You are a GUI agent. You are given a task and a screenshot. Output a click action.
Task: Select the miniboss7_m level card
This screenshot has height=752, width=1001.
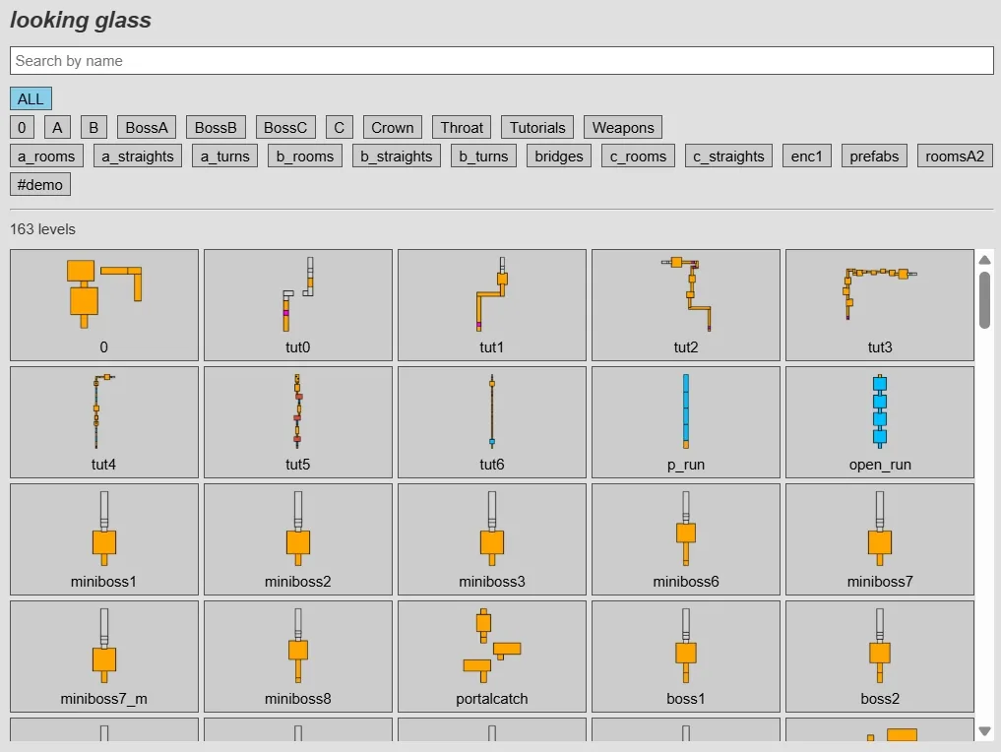coord(104,657)
